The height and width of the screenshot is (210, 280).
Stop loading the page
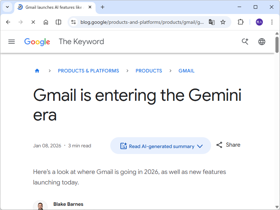click(33, 22)
